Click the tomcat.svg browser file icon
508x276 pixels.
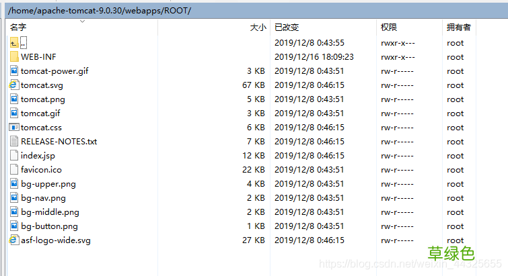[x=13, y=85]
